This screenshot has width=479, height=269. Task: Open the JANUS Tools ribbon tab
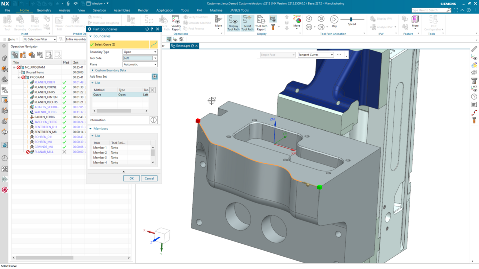point(239,10)
